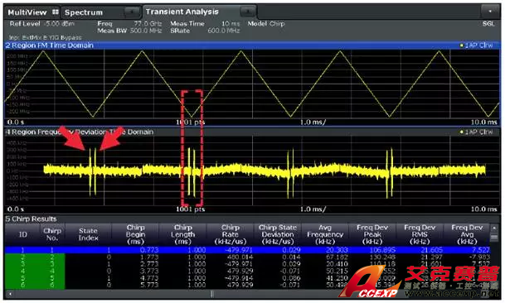Click the Chirp Rate column header
The width and height of the screenshot is (505, 303).
tap(231, 235)
